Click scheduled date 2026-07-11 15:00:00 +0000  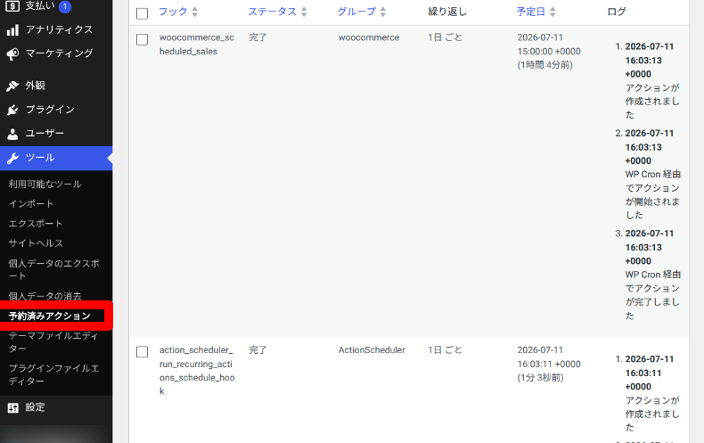tap(549, 45)
